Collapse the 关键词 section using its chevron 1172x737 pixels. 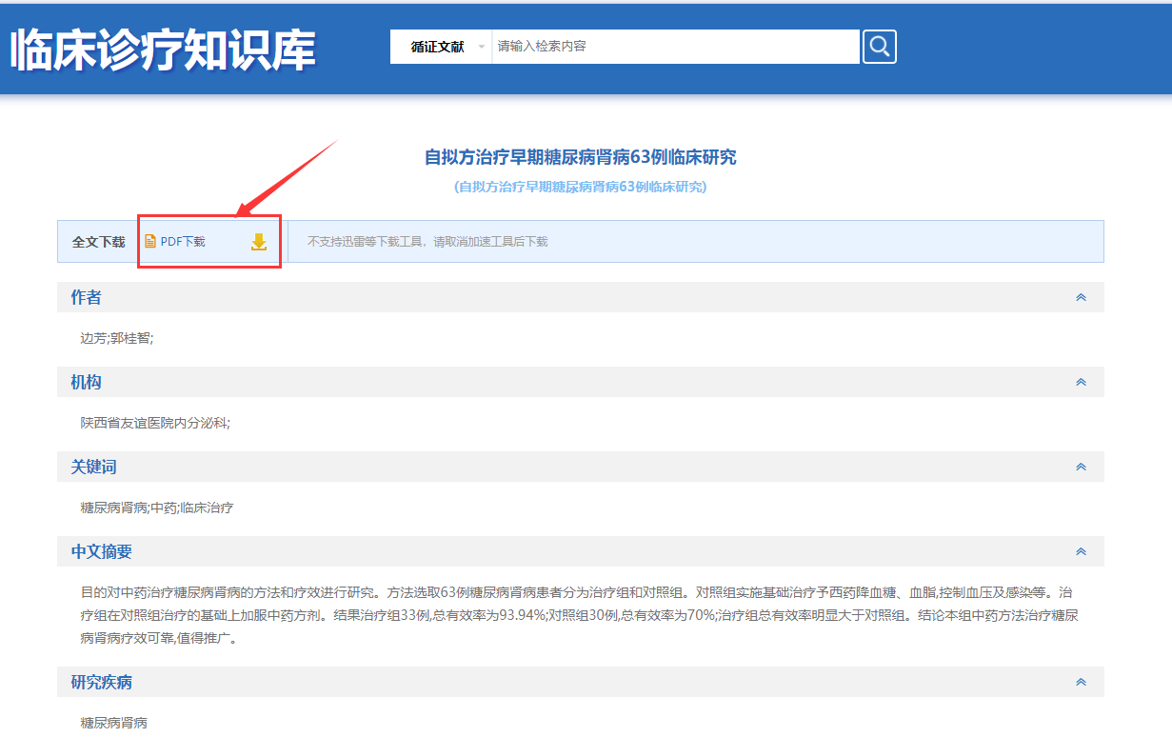point(1081,468)
